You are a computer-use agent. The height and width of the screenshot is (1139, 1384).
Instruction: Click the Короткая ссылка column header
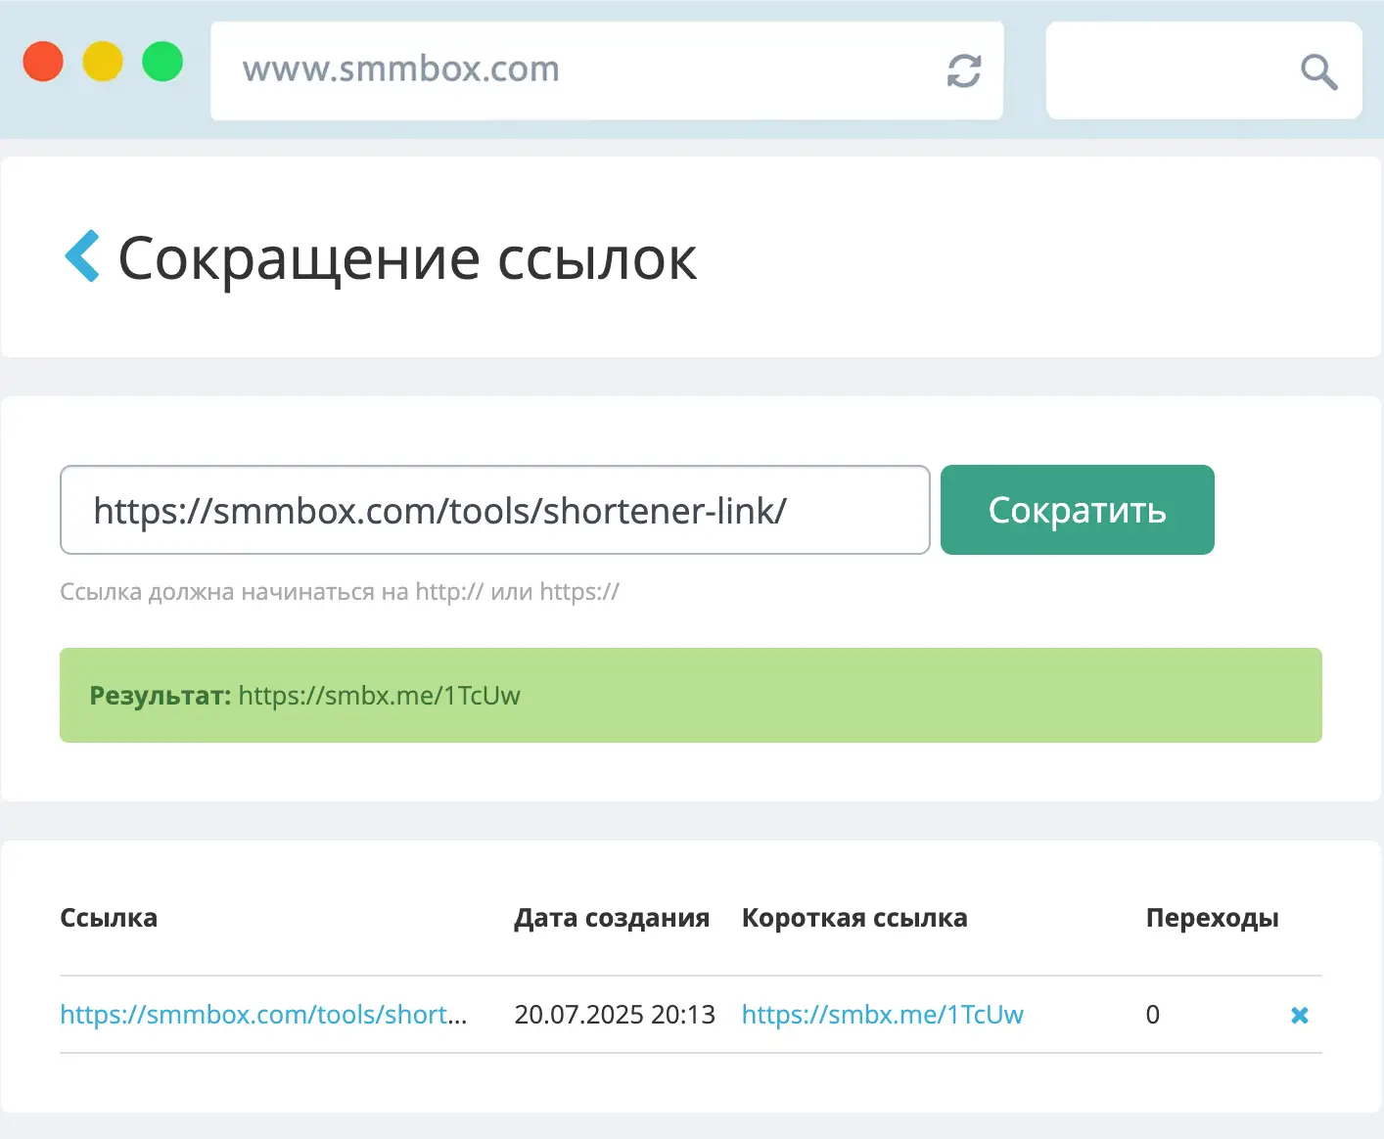[854, 918]
